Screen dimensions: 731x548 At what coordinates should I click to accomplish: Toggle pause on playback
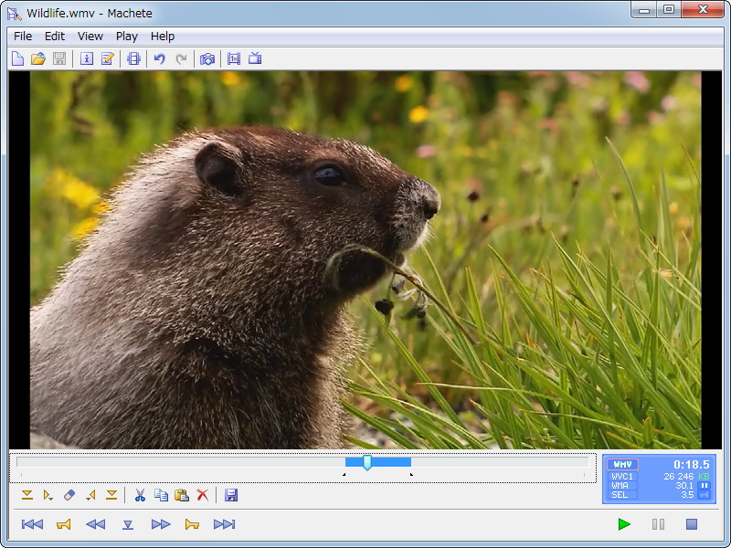[x=656, y=524]
